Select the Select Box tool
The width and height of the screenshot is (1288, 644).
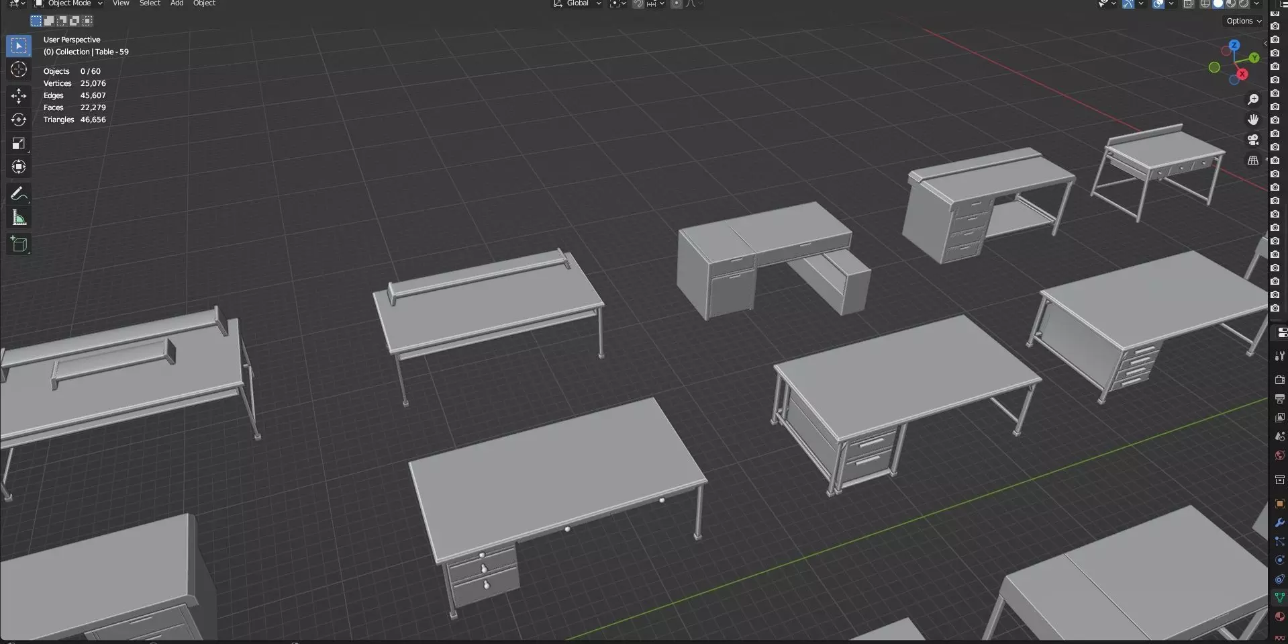[x=19, y=46]
